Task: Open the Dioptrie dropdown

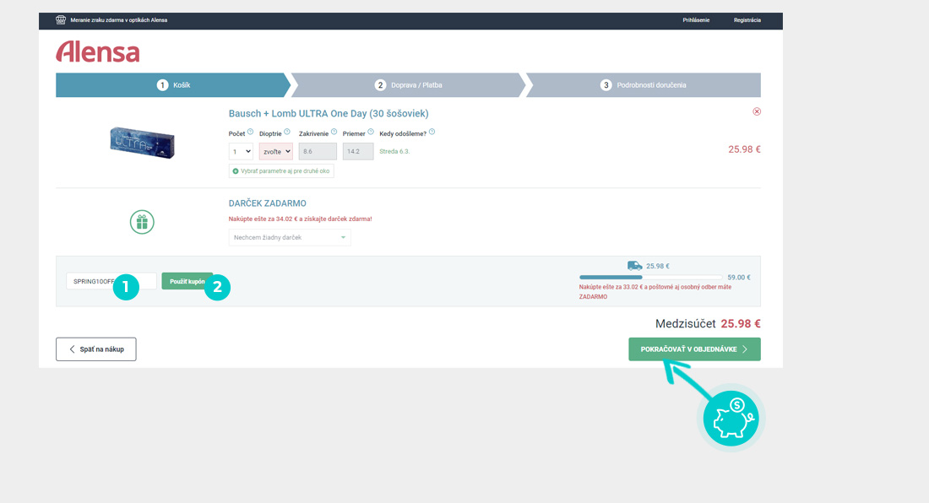Action: pyautogui.click(x=275, y=151)
